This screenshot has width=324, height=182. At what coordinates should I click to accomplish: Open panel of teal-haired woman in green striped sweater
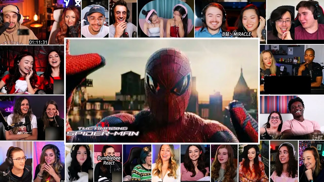(137, 163)
